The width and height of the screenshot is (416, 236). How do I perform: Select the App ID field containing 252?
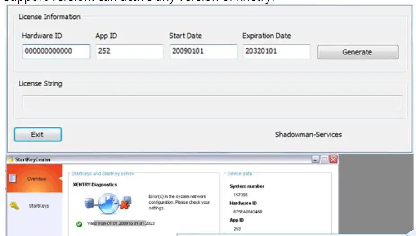tap(130, 51)
